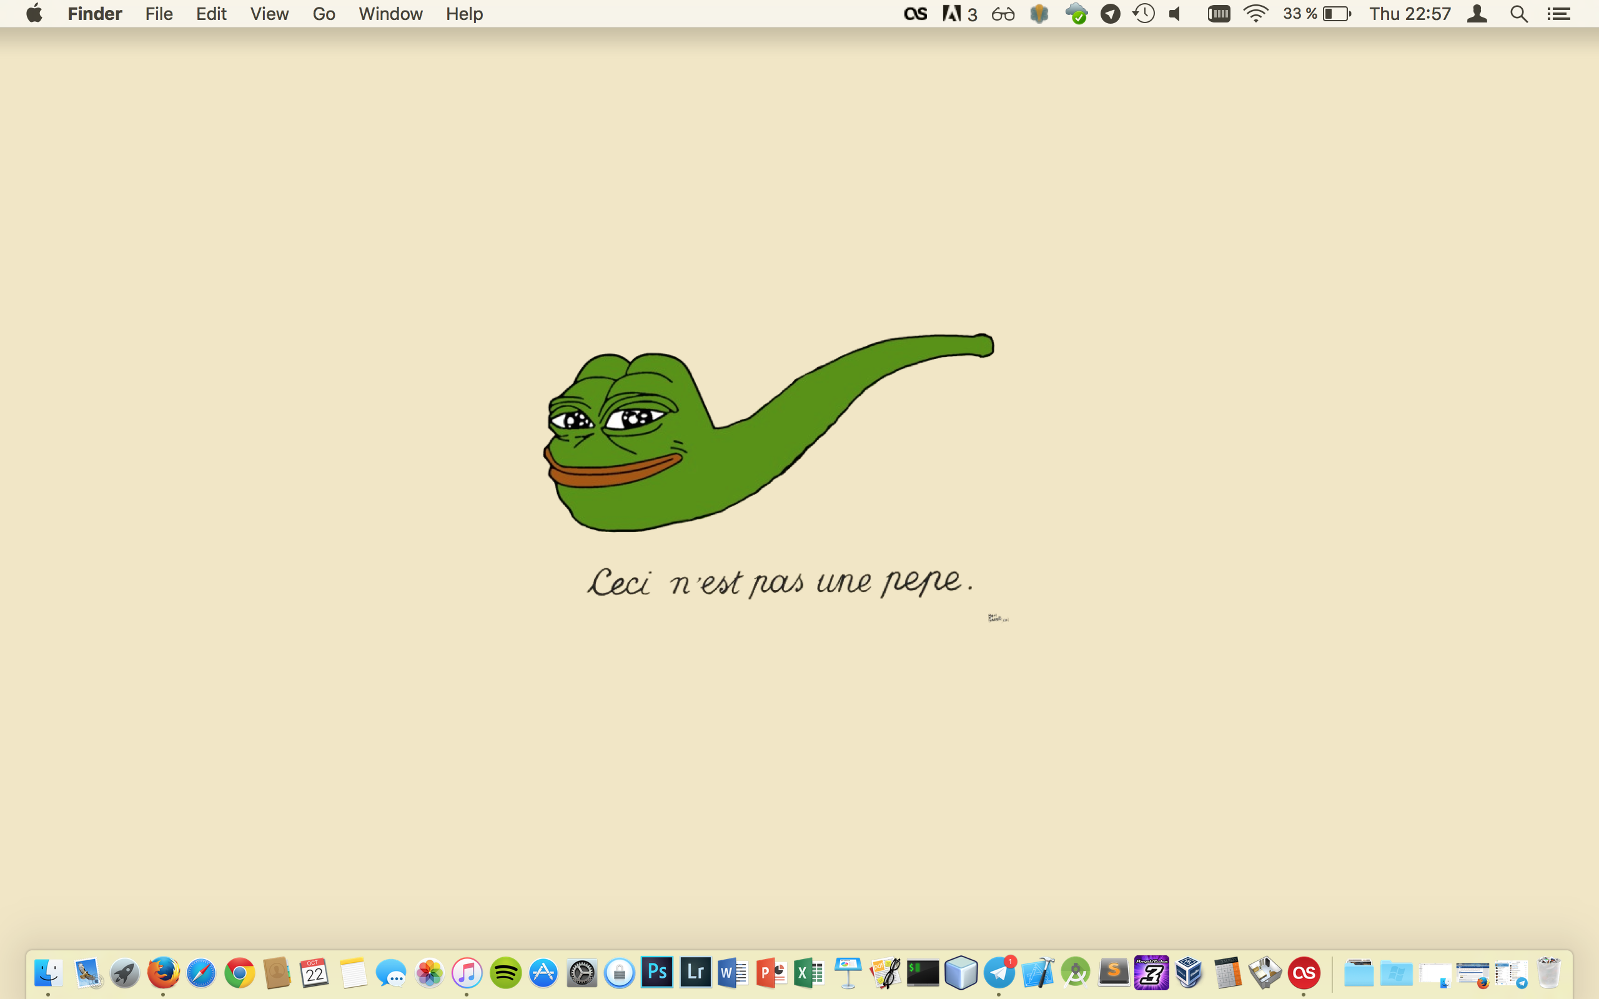Launch Android Studio from the Dock
Viewport: 1599px width, 999px height.
coord(1076,973)
